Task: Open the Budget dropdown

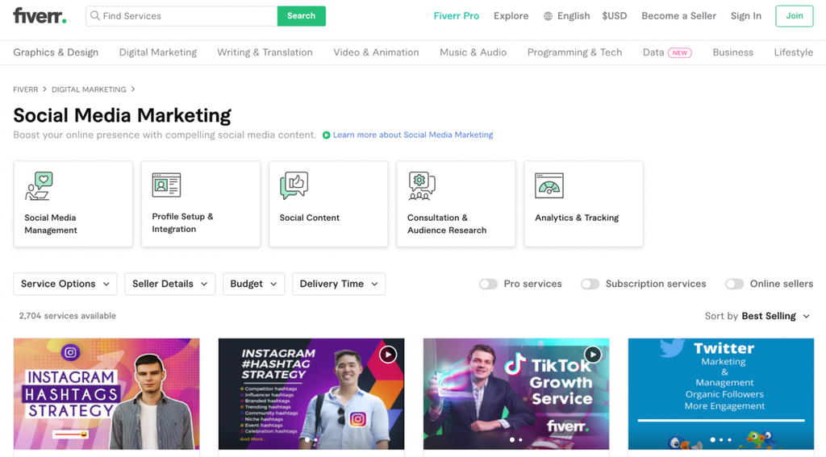Action: point(253,284)
